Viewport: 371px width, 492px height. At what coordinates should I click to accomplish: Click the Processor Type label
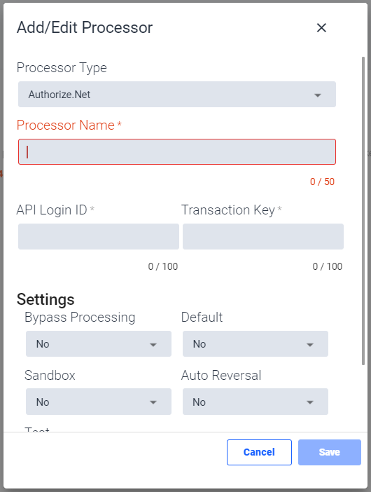[62, 68]
